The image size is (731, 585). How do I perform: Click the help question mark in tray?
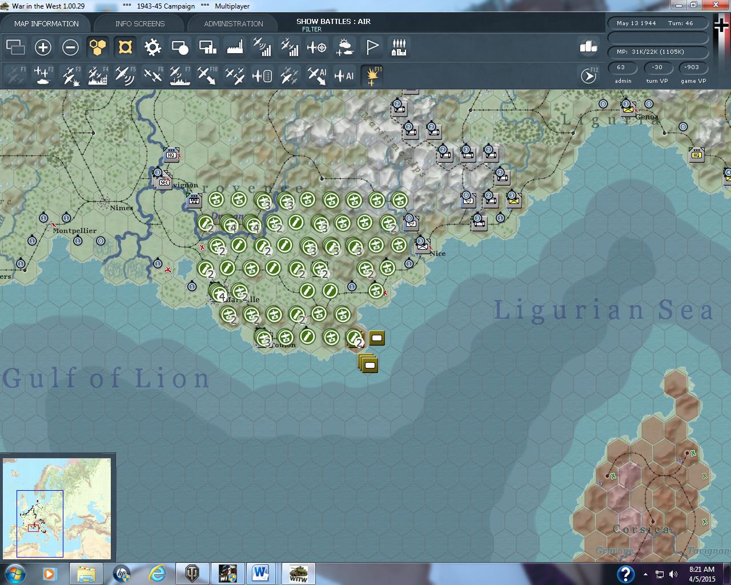[x=625, y=574]
